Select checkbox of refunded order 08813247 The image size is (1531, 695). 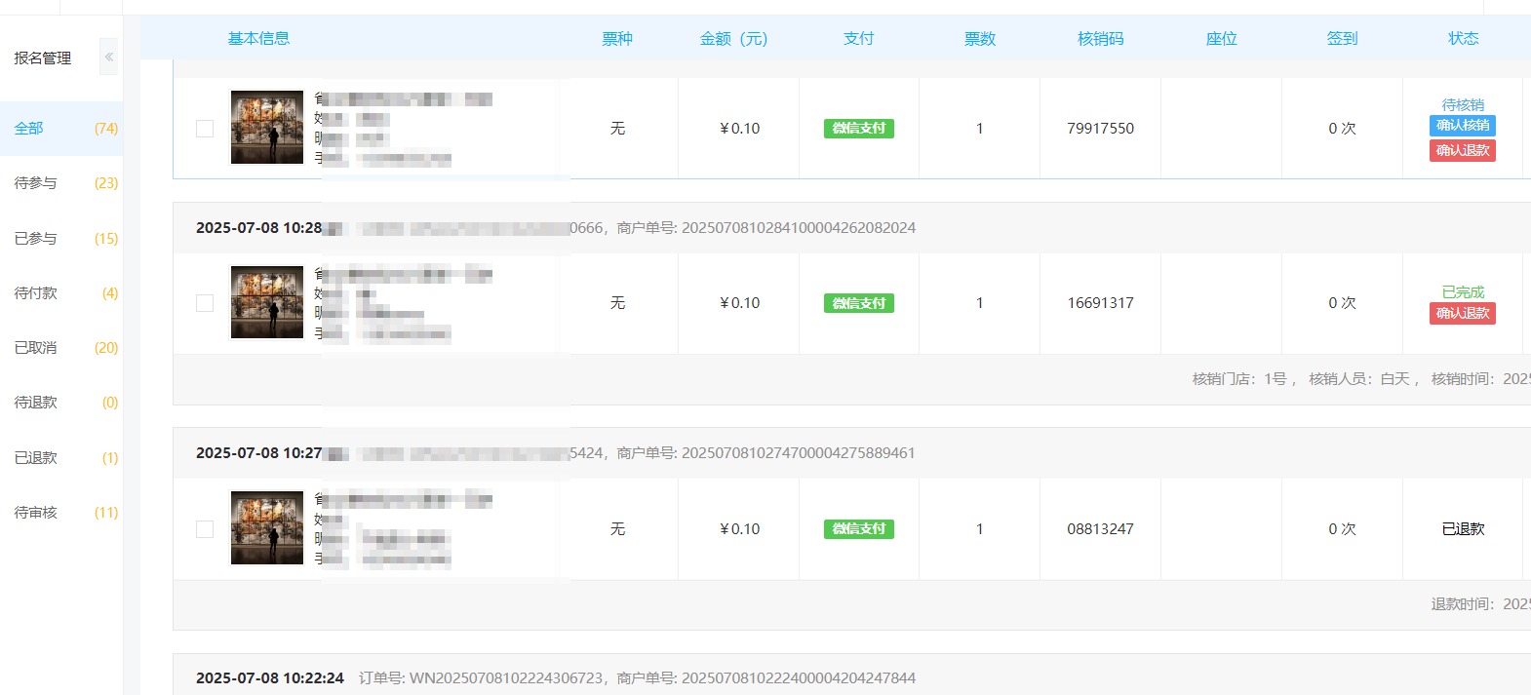tap(205, 529)
